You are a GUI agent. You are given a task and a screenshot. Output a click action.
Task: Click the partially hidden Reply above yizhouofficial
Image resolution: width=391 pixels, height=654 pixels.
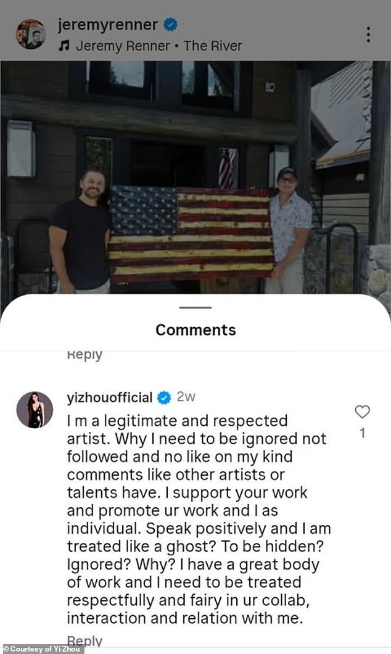(84, 355)
